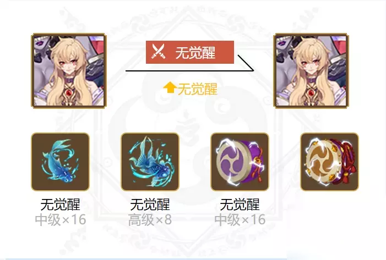Click the red gem on right portrait
The width and height of the screenshot is (386, 260).
[x=312, y=93]
